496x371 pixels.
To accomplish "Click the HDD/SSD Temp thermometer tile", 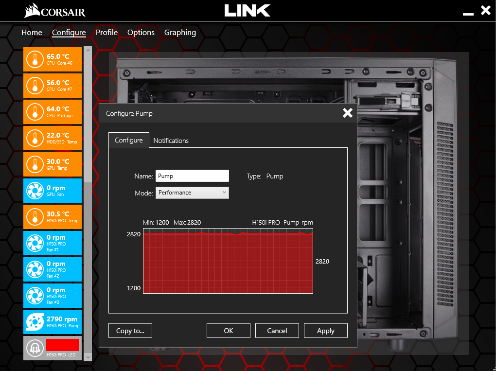I will [53, 138].
